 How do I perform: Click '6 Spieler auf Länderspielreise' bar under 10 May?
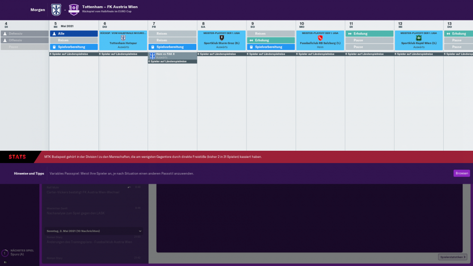click(320, 54)
